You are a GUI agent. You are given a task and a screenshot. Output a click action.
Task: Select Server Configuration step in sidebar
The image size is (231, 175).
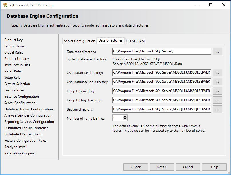20,103
